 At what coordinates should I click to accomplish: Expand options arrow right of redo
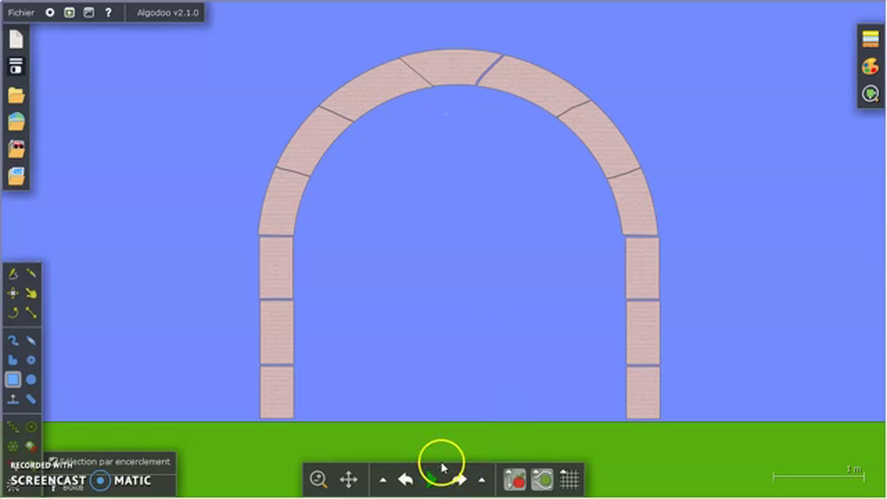(482, 480)
